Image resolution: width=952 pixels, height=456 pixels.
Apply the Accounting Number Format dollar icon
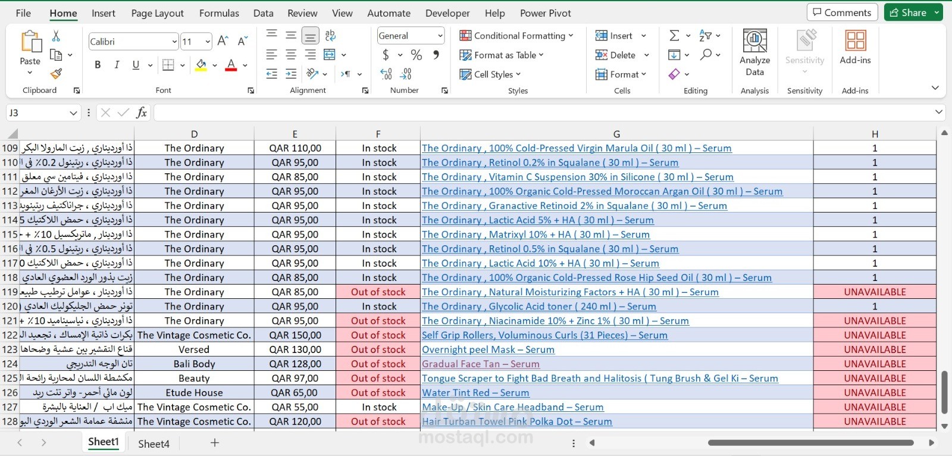tap(386, 55)
